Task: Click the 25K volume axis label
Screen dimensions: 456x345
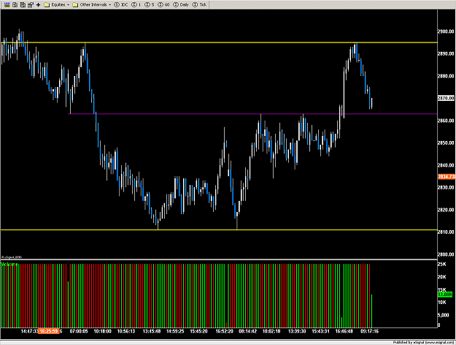Action: [x=441, y=265]
